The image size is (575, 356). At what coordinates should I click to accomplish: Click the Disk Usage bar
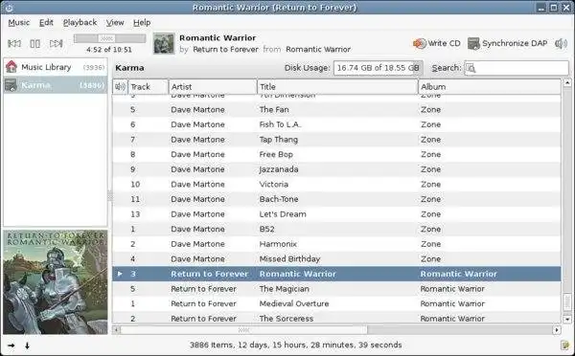pyautogui.click(x=379, y=68)
